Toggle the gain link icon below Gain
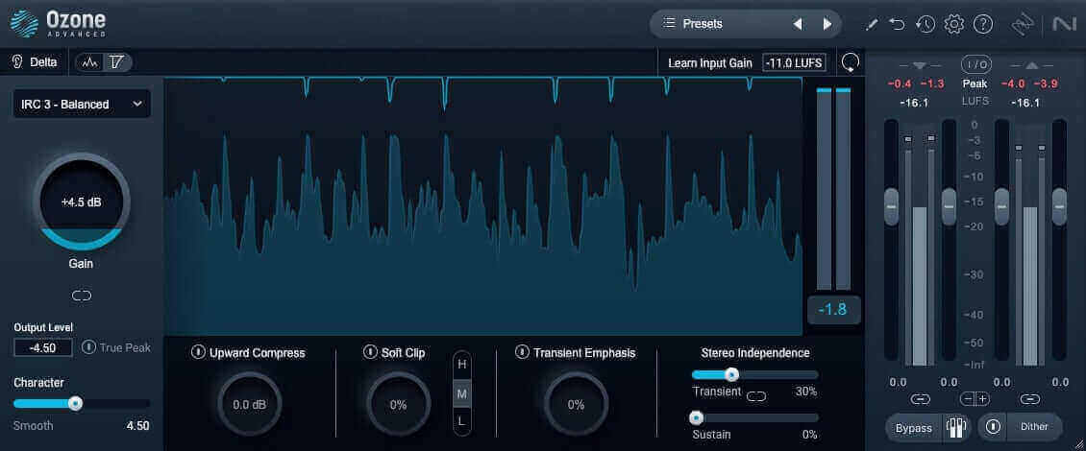The width and height of the screenshot is (1086, 451). coord(81,296)
